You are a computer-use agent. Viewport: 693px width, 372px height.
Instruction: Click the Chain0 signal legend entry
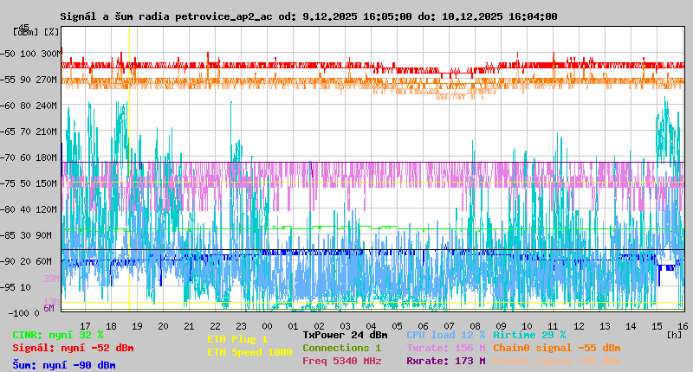point(556,348)
